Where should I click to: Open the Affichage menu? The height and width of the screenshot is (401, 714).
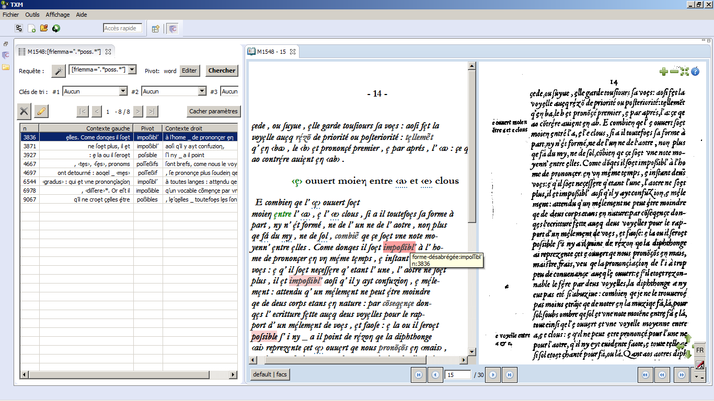click(x=57, y=15)
